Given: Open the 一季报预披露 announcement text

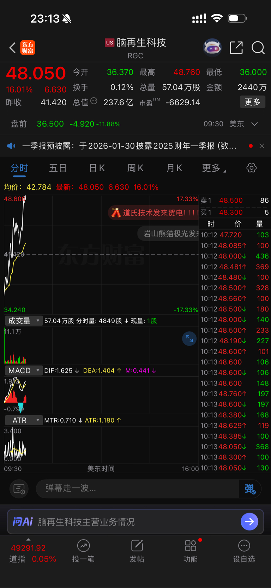Looking at the screenshot, I should (129, 146).
